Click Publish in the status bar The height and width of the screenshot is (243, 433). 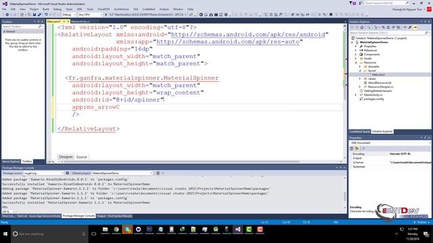point(421,222)
